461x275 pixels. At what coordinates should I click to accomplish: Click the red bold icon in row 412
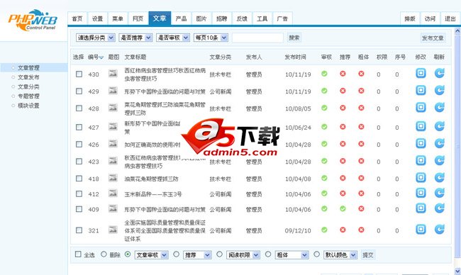click(x=361, y=193)
